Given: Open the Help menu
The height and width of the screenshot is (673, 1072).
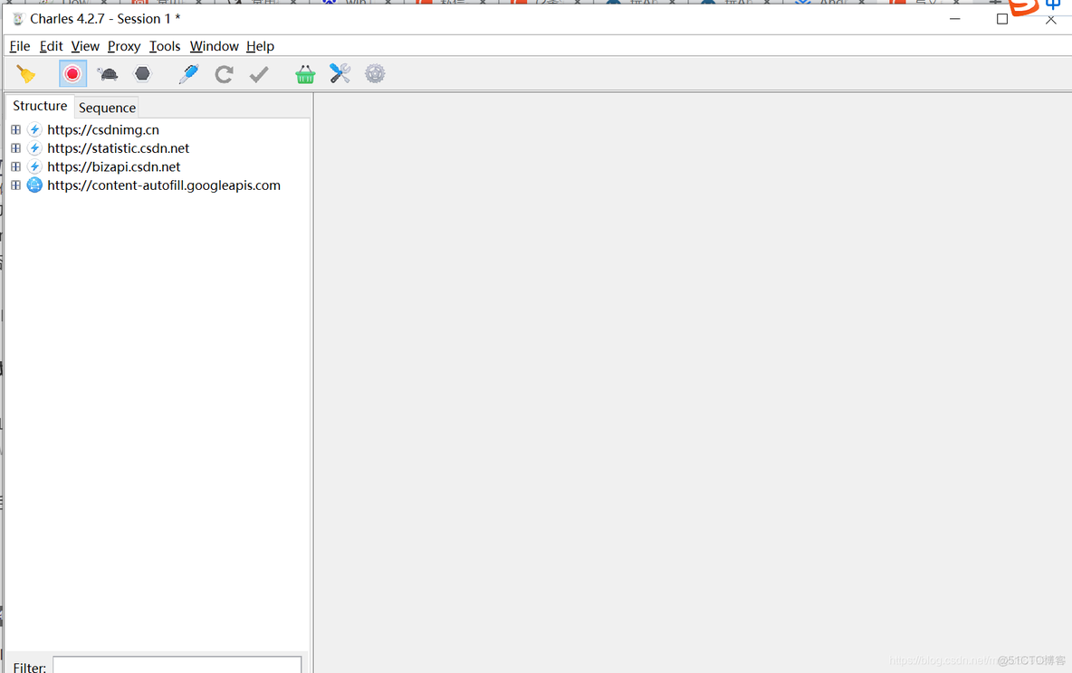Looking at the screenshot, I should point(261,46).
